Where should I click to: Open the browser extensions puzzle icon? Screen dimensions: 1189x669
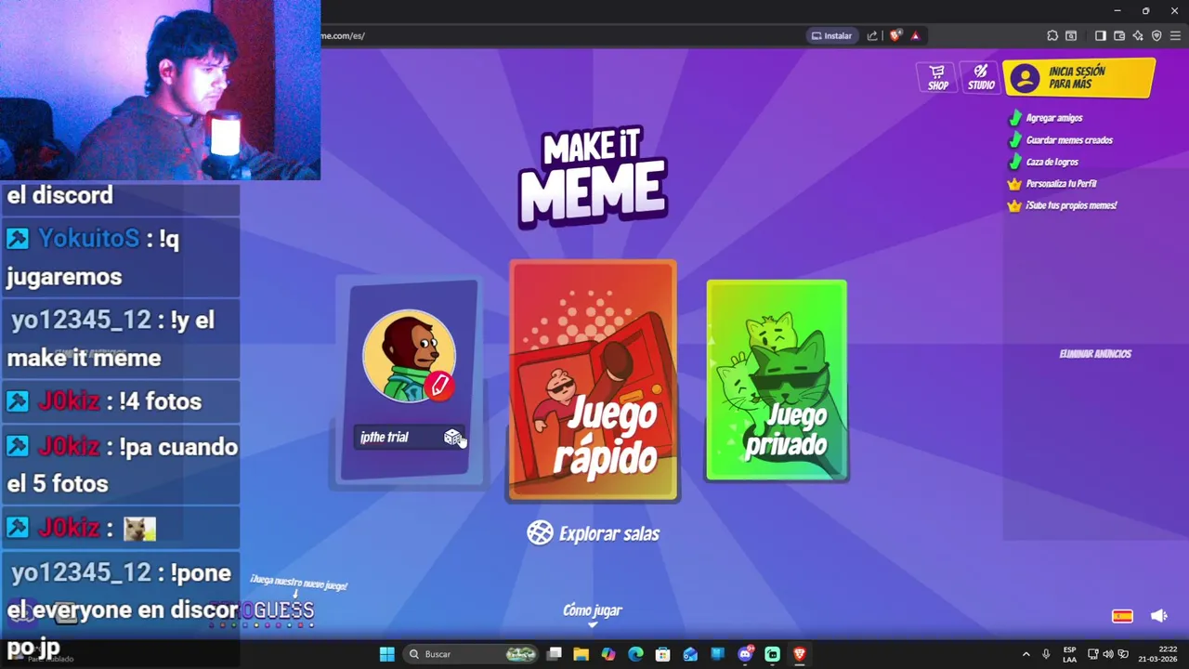1052,35
